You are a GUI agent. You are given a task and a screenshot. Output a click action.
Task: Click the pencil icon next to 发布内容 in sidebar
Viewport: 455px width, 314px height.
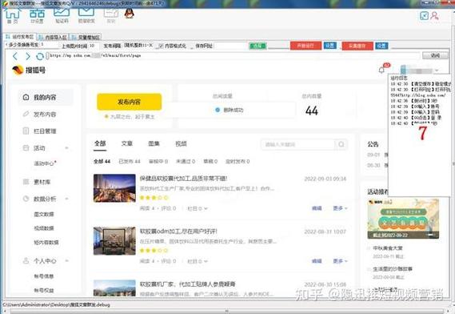point(26,114)
